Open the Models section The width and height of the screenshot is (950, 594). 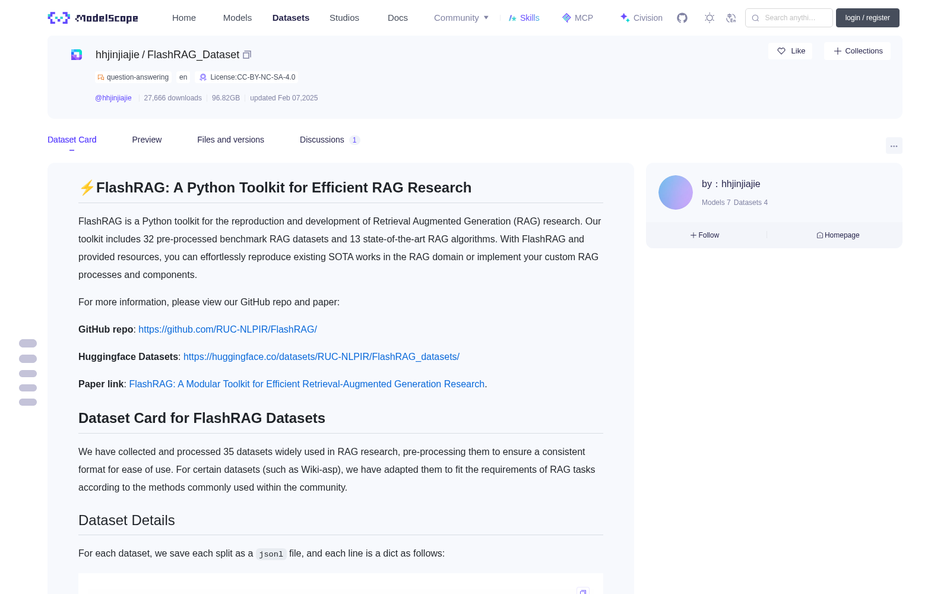(237, 18)
